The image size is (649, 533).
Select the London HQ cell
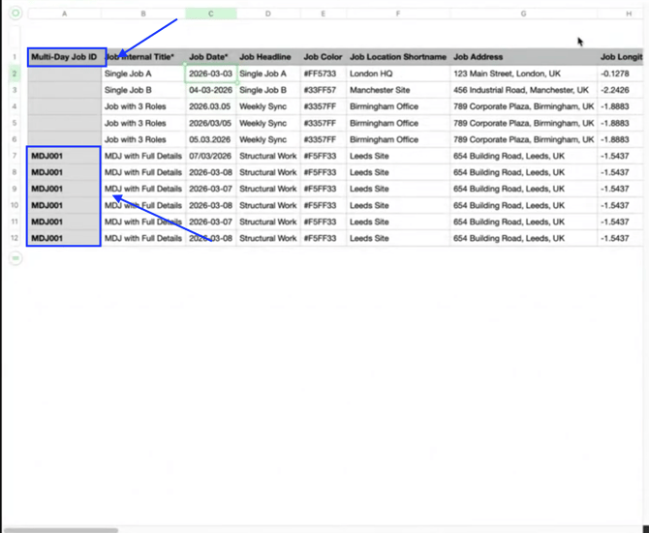[398, 74]
